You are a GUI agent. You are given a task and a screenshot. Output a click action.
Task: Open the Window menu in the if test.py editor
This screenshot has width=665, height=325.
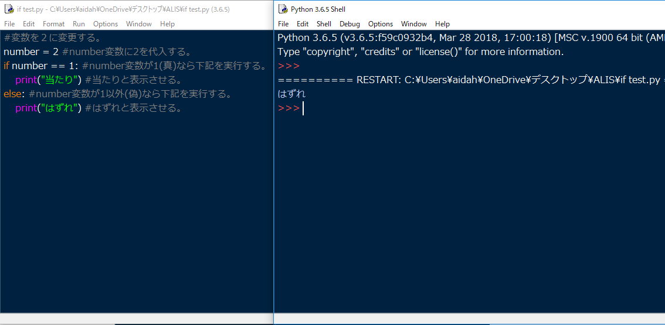click(139, 24)
